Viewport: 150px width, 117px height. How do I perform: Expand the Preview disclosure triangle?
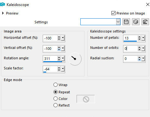pyautogui.click(x=3, y=13)
